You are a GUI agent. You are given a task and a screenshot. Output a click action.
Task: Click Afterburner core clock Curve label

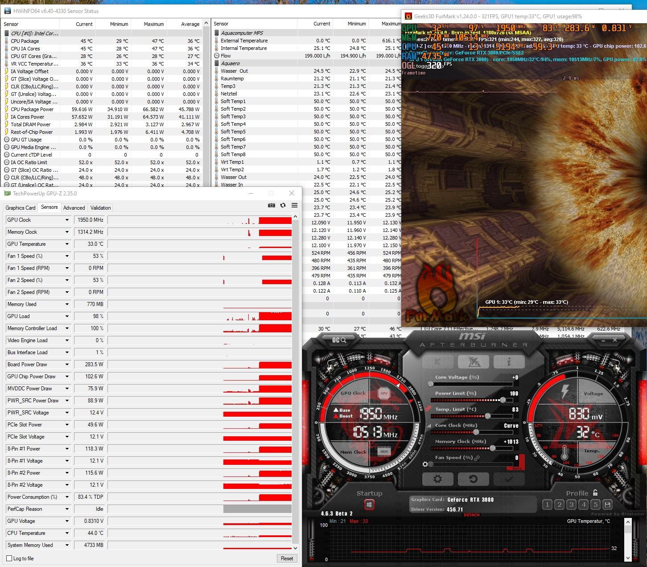[511, 426]
